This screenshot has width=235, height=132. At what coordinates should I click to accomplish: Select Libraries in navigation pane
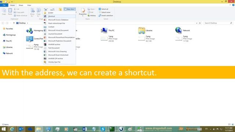click(x=8, y=47)
